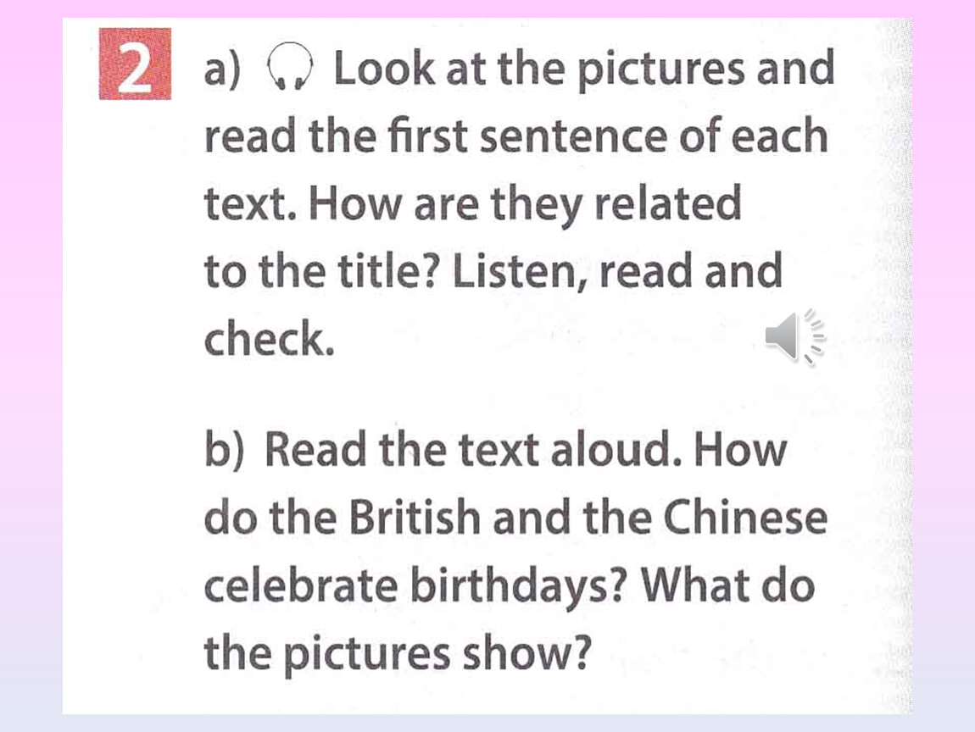Click the line 'celebrate birthdays? What do'
Image resolution: width=975 pixels, height=732 pixels.
[510, 586]
